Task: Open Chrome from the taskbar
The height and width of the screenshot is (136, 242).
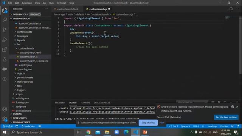Action: 88,132
